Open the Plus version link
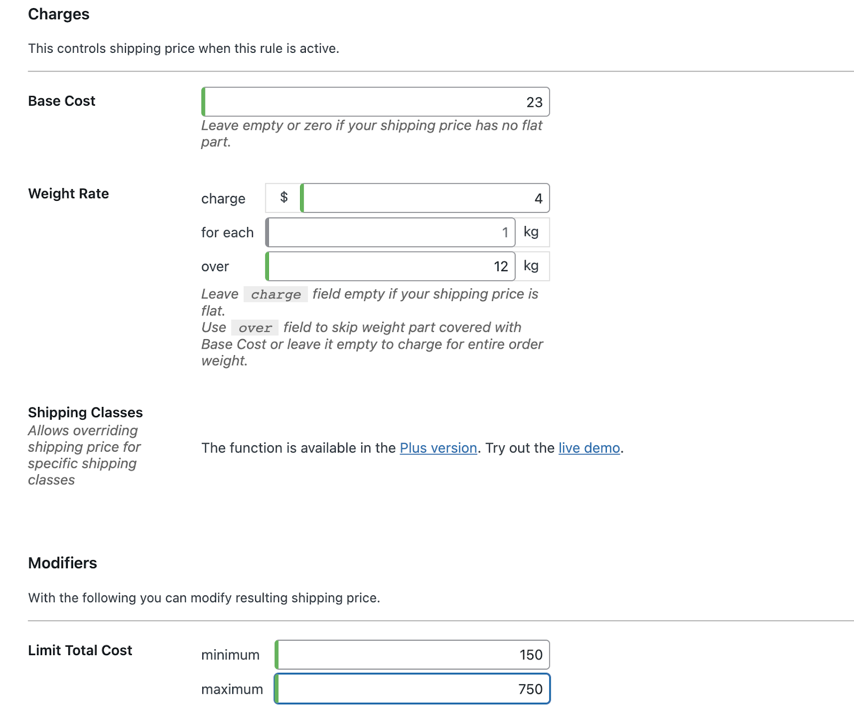This screenshot has width=854, height=715. tap(438, 447)
